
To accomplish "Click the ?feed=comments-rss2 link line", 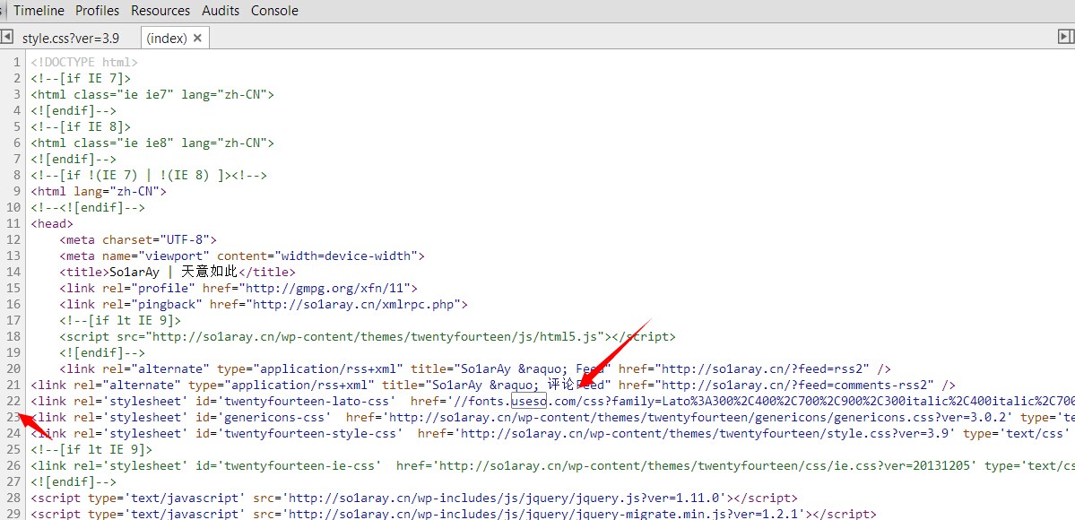I will pos(493,386).
